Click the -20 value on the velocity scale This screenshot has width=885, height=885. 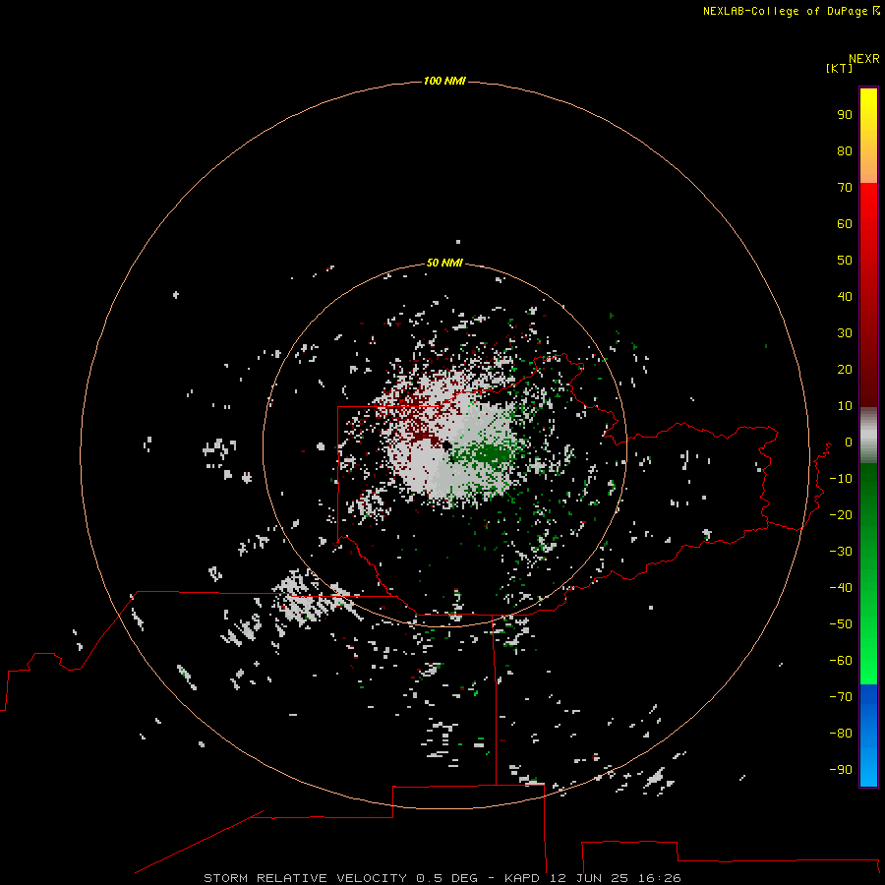tap(841, 515)
